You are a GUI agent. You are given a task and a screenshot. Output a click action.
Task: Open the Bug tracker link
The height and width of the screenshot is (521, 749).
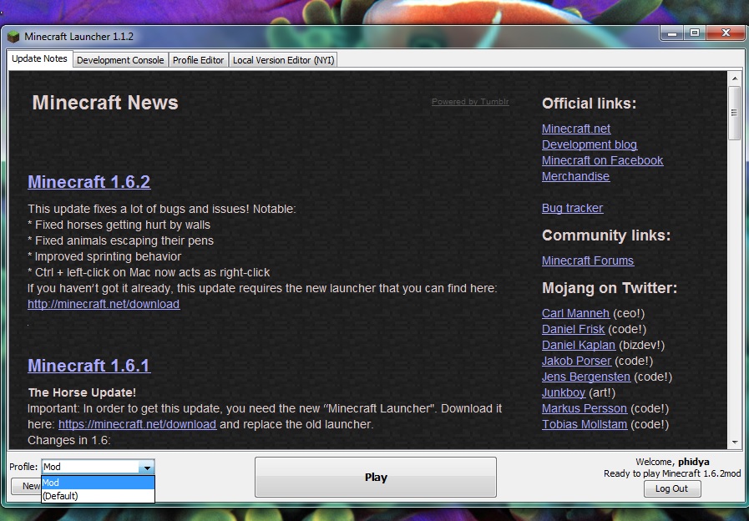572,208
